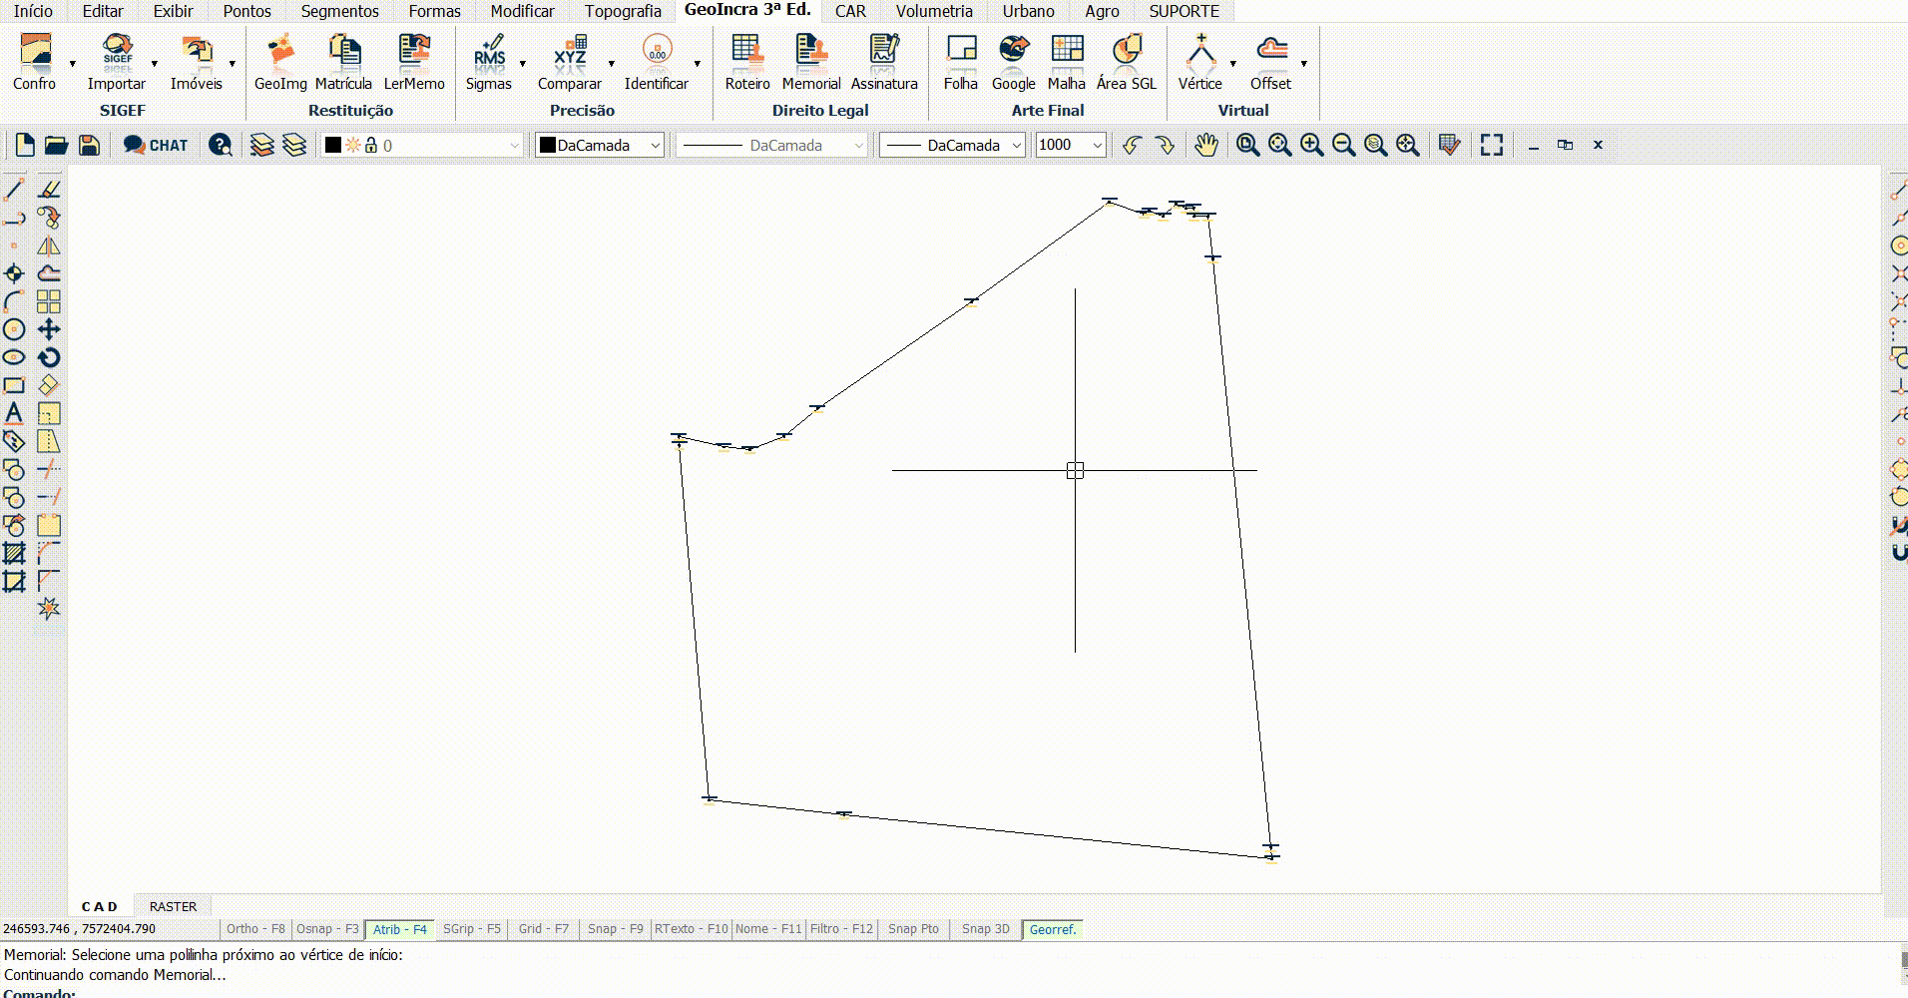This screenshot has height=998, width=1908.
Task: Click the Roteiro icon
Action: coord(747,62)
